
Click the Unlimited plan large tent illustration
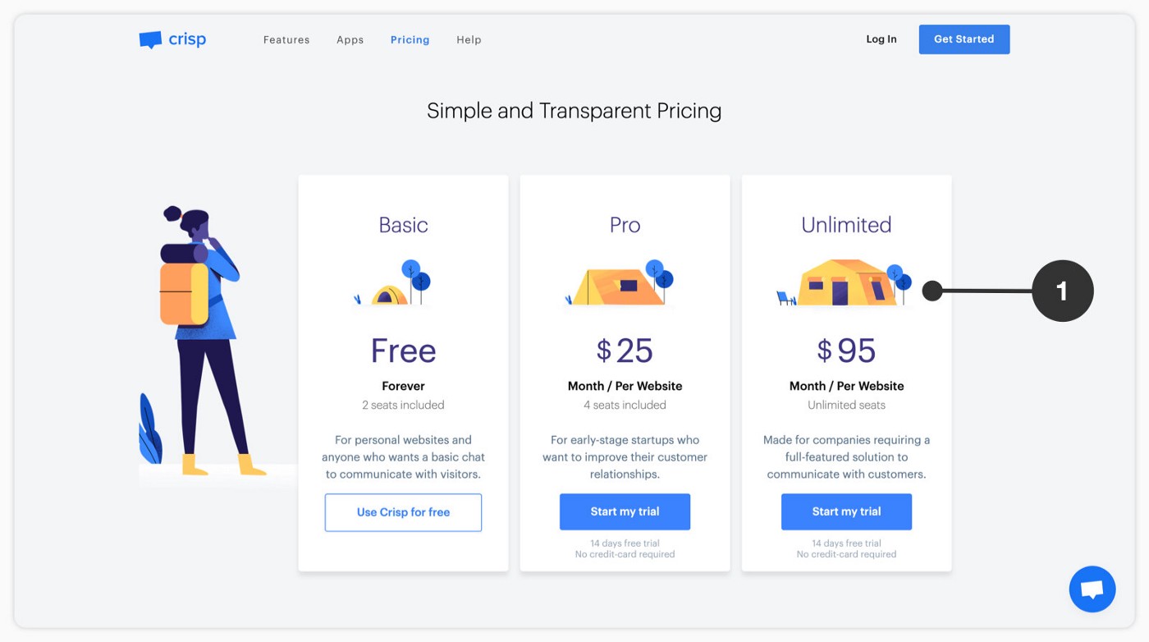(845, 283)
